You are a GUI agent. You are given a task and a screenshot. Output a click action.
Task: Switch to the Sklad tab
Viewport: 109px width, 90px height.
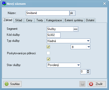pyautogui.click(x=19, y=20)
